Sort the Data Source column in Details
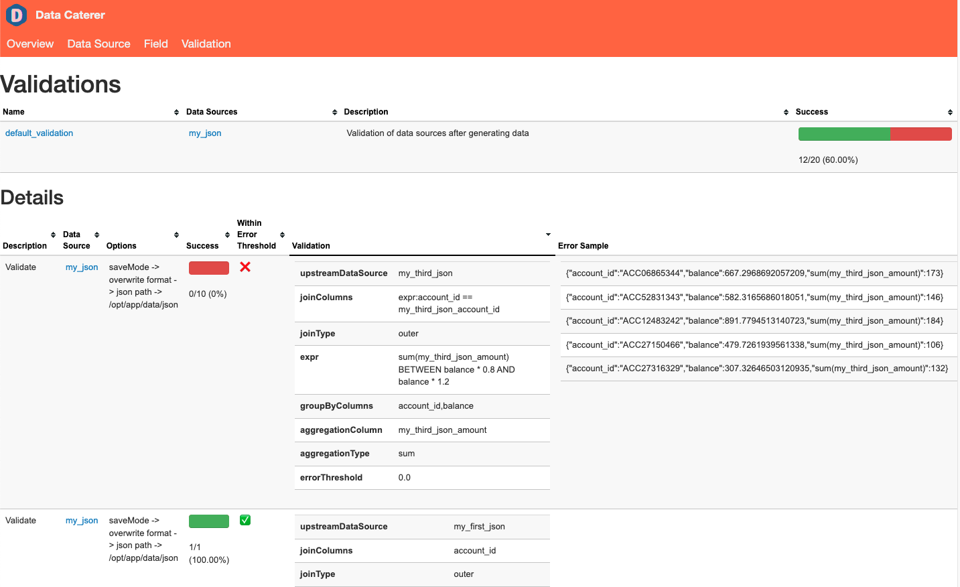 [96, 235]
